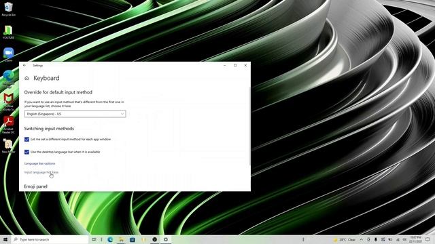Launch the Zoom desktop shortcut
435x244 pixels.
click(8, 54)
